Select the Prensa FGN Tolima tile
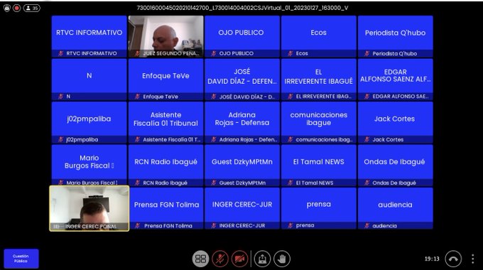Image resolution: width=483 pixels, height=270 pixels. (x=166, y=209)
